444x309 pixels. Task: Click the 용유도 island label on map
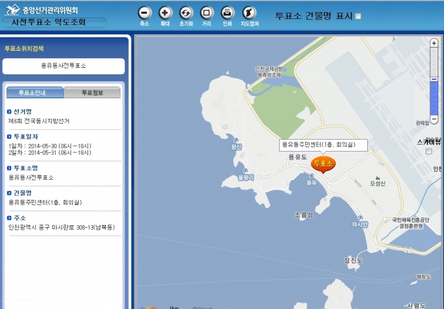(297, 157)
